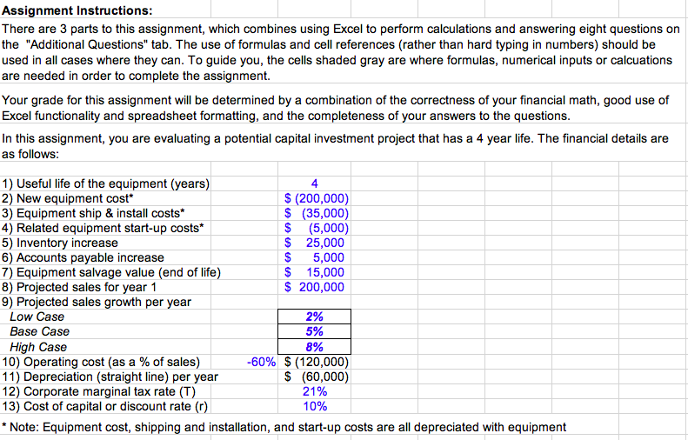Select the Base Case 5% growth cell
The height and width of the screenshot is (440, 688).
[x=314, y=331]
